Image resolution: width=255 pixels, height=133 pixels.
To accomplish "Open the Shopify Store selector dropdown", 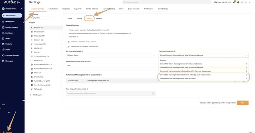I will 43,18.
